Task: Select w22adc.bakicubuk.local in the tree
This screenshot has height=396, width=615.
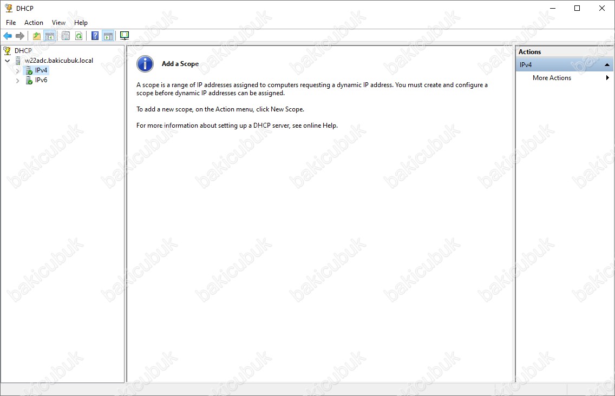Action: (x=59, y=61)
